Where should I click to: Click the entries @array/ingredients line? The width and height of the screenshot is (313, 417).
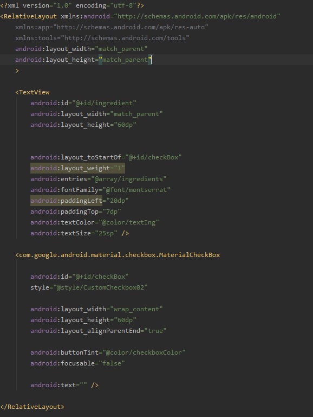click(x=98, y=179)
